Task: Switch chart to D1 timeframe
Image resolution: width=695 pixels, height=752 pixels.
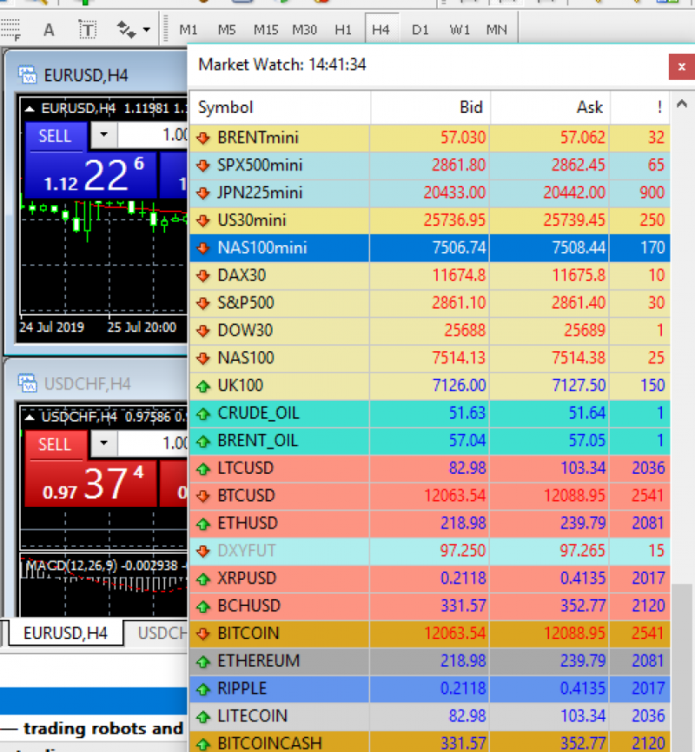Action: pyautogui.click(x=420, y=30)
